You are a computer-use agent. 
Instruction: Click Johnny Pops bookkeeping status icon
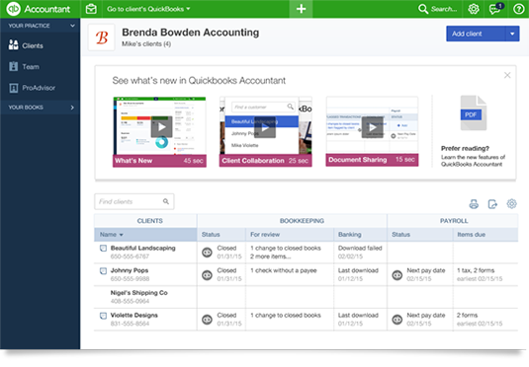coord(207,274)
